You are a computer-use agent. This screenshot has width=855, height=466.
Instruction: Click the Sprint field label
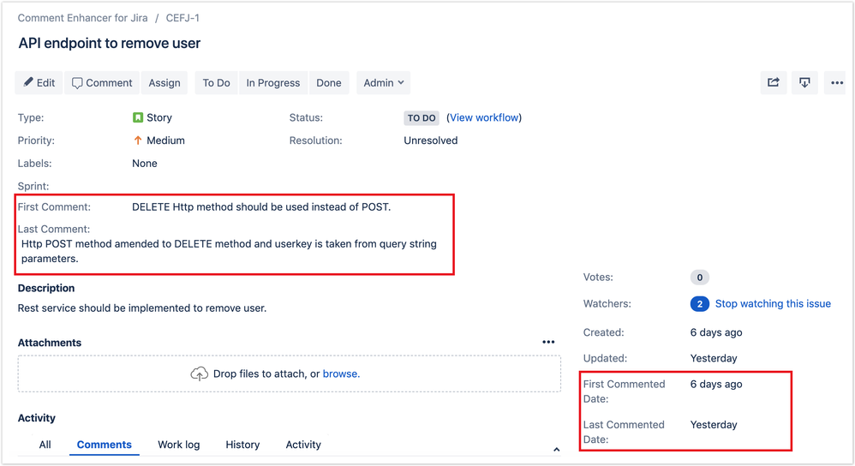coord(33,187)
